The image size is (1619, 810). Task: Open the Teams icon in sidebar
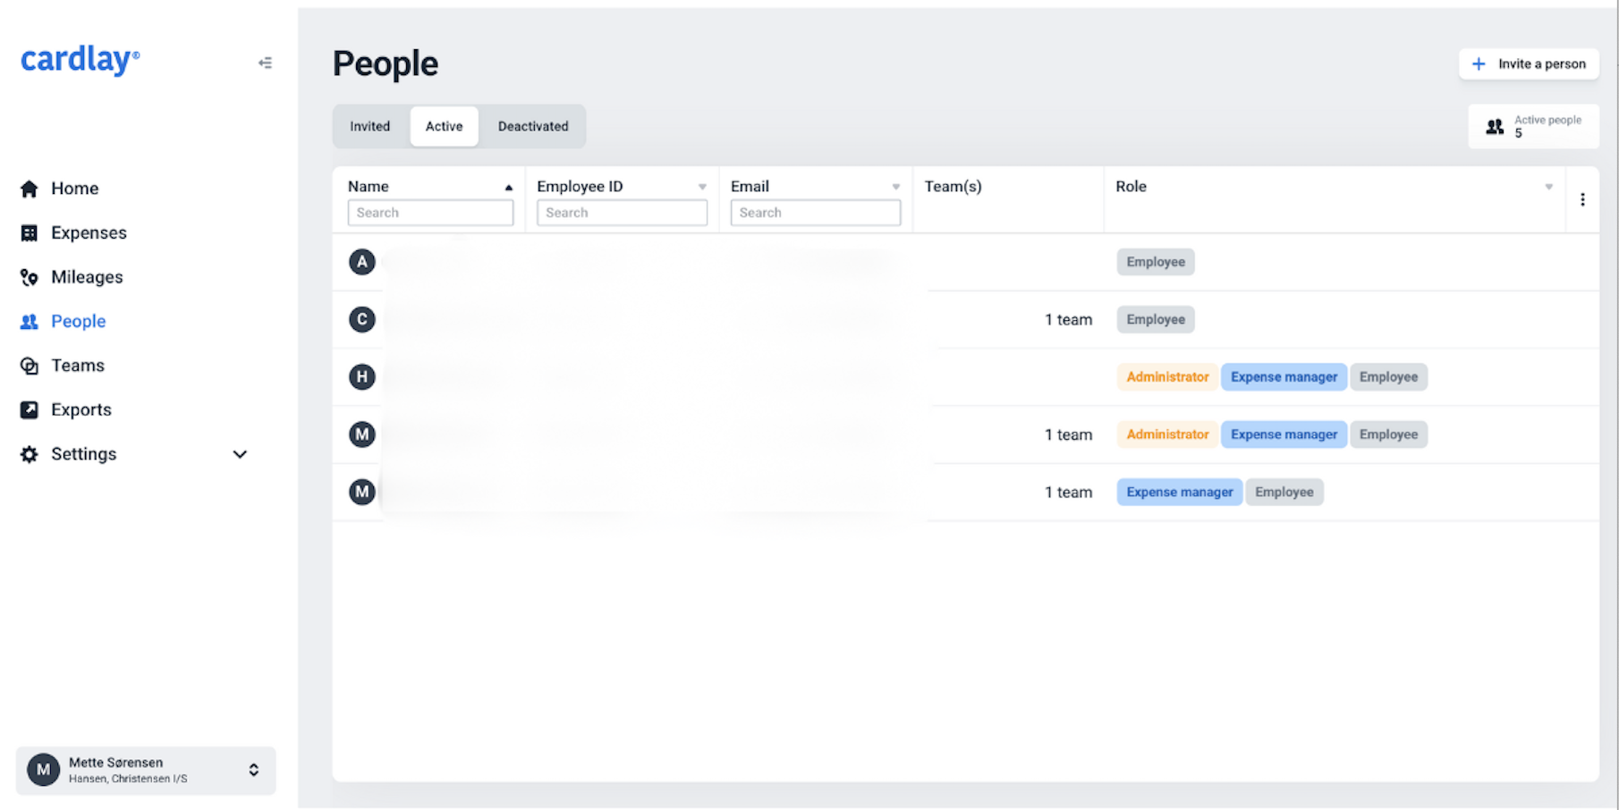point(30,366)
